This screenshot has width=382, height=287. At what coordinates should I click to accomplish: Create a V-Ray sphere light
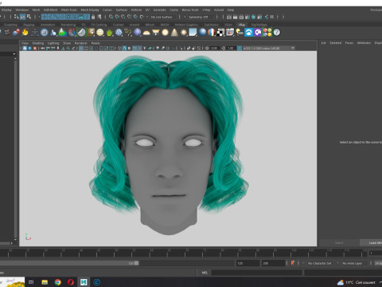(165, 33)
